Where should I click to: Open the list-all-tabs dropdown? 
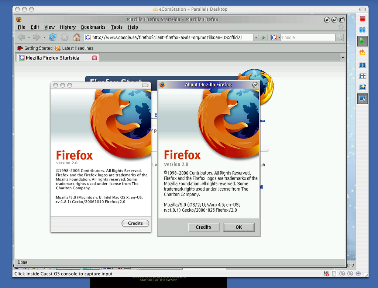point(343,58)
